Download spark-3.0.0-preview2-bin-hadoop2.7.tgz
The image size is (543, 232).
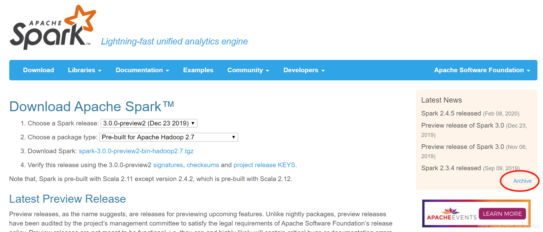coord(136,151)
